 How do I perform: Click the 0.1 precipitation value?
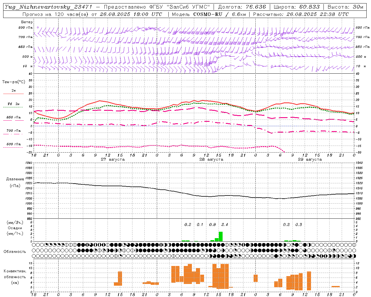200,224
